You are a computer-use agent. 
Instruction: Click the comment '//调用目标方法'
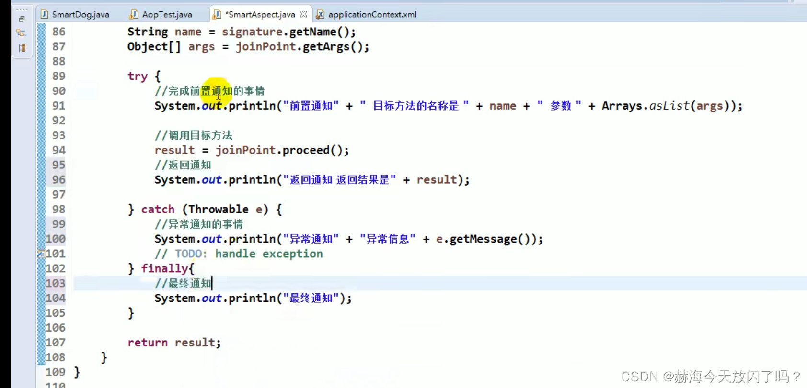coord(194,135)
